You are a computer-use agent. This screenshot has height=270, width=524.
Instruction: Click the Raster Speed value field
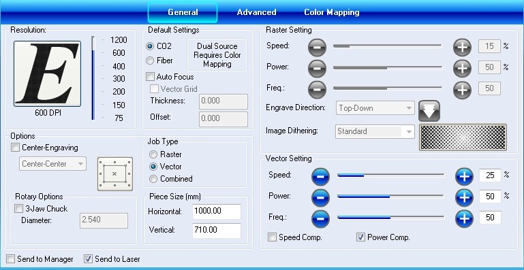[x=489, y=46]
